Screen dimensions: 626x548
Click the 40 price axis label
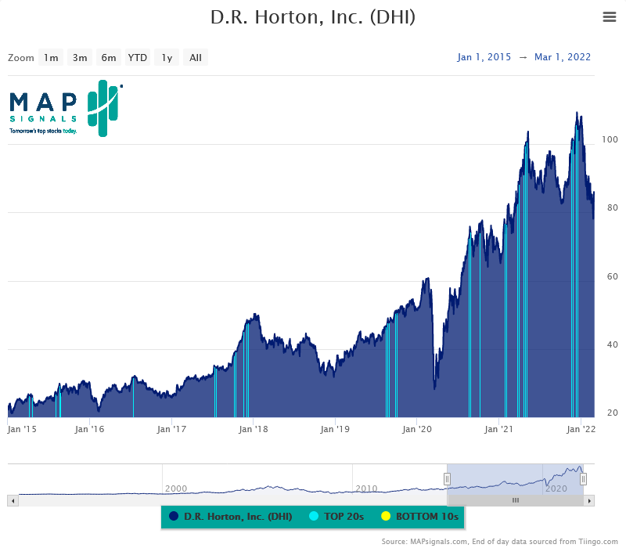(x=613, y=344)
